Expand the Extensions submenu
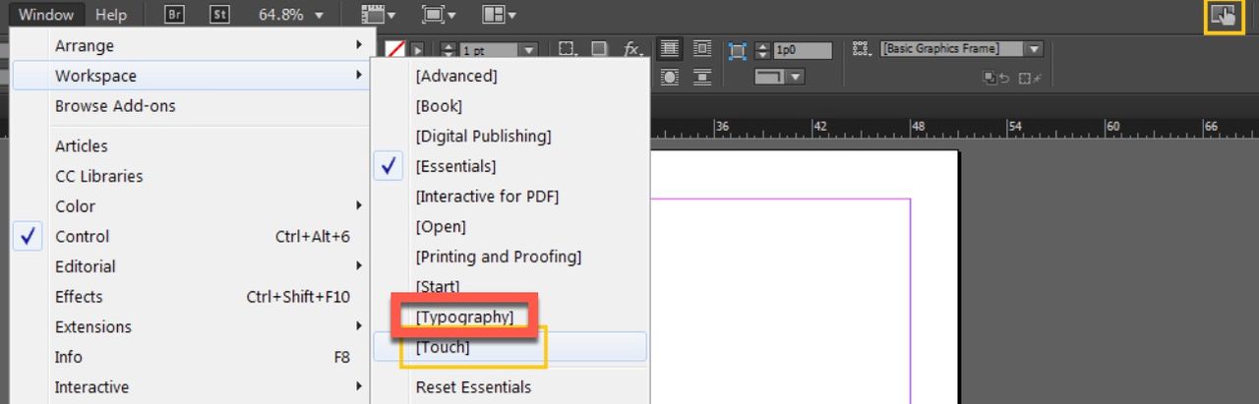 (191, 326)
